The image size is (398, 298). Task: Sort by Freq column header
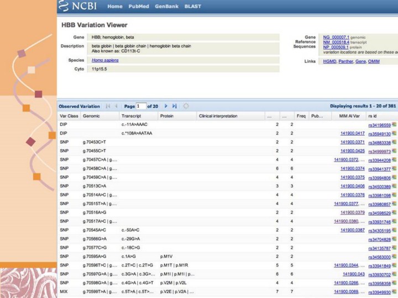(x=301, y=116)
